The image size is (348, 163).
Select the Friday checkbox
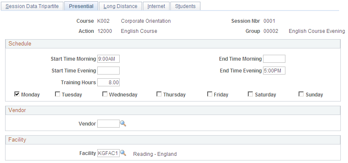pos(209,94)
